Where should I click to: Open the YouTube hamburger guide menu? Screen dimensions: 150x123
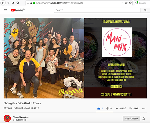click(x=5, y=10)
